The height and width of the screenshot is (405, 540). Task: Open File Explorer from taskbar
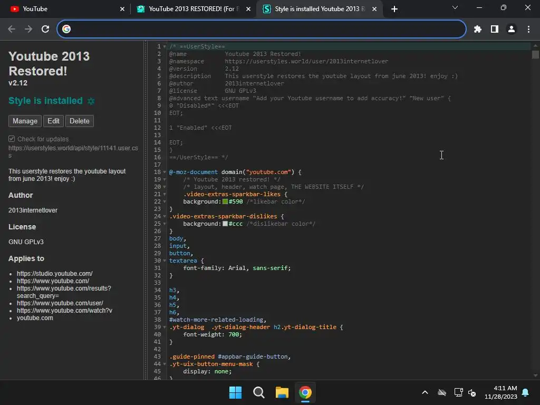(x=282, y=392)
